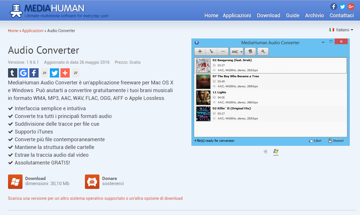Click the Supporto iTunes feature line
360x215 pixels.
tap(34, 132)
